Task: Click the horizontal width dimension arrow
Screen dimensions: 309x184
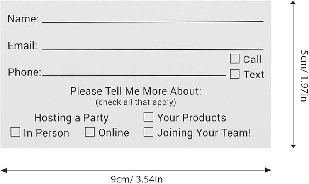Action: click(x=136, y=169)
